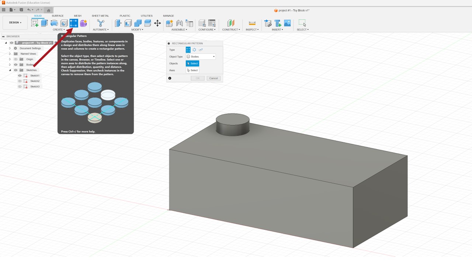Open the INSERT dropdown menu

coord(277,30)
